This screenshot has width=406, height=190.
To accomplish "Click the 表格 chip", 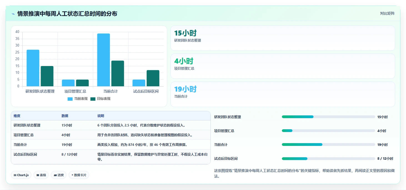I will tap(41, 175).
